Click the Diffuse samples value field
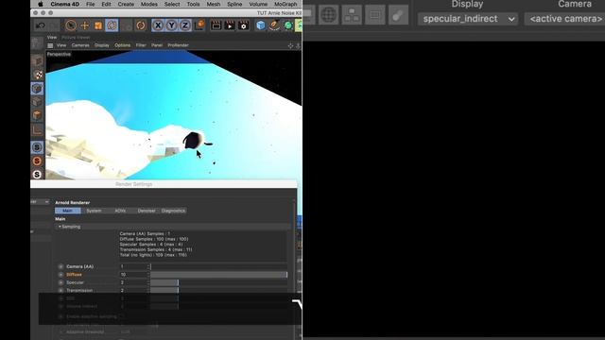605x340 pixels. [x=134, y=275]
